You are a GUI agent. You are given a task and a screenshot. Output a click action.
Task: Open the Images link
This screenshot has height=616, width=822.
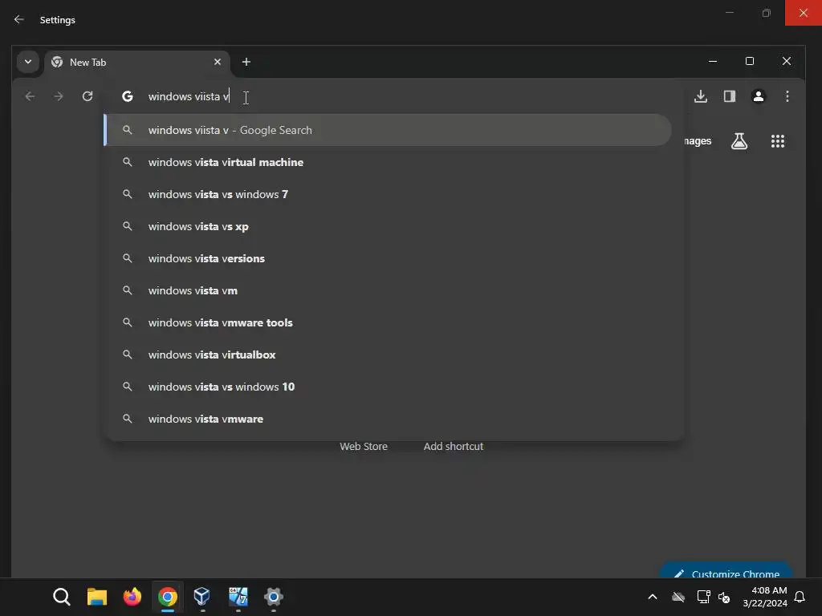(x=698, y=141)
